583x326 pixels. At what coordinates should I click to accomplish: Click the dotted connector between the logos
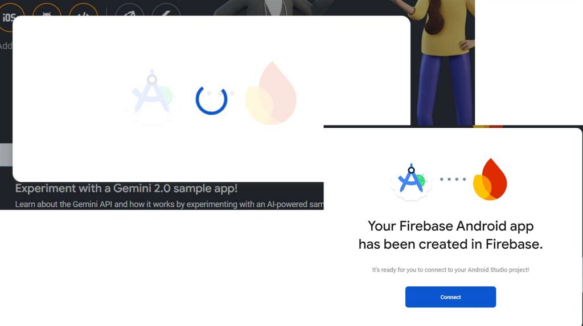(453, 179)
